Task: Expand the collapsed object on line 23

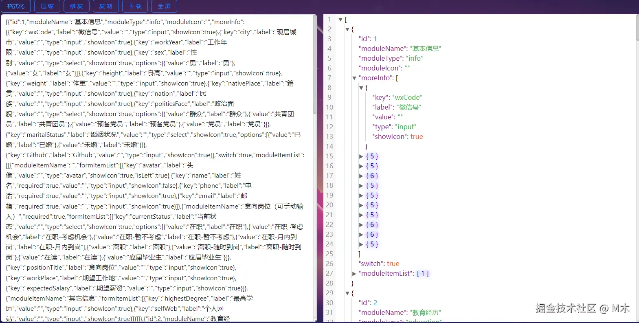Action: point(361,235)
